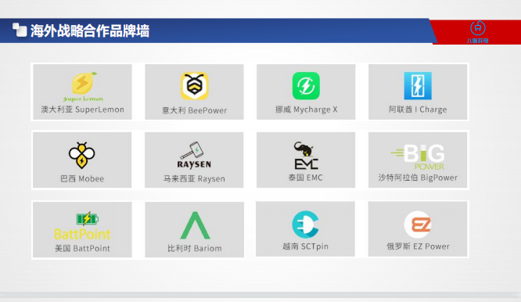Screen dimensions: 521x302
Task: Select the BeePower bee icon
Action: coord(194,86)
